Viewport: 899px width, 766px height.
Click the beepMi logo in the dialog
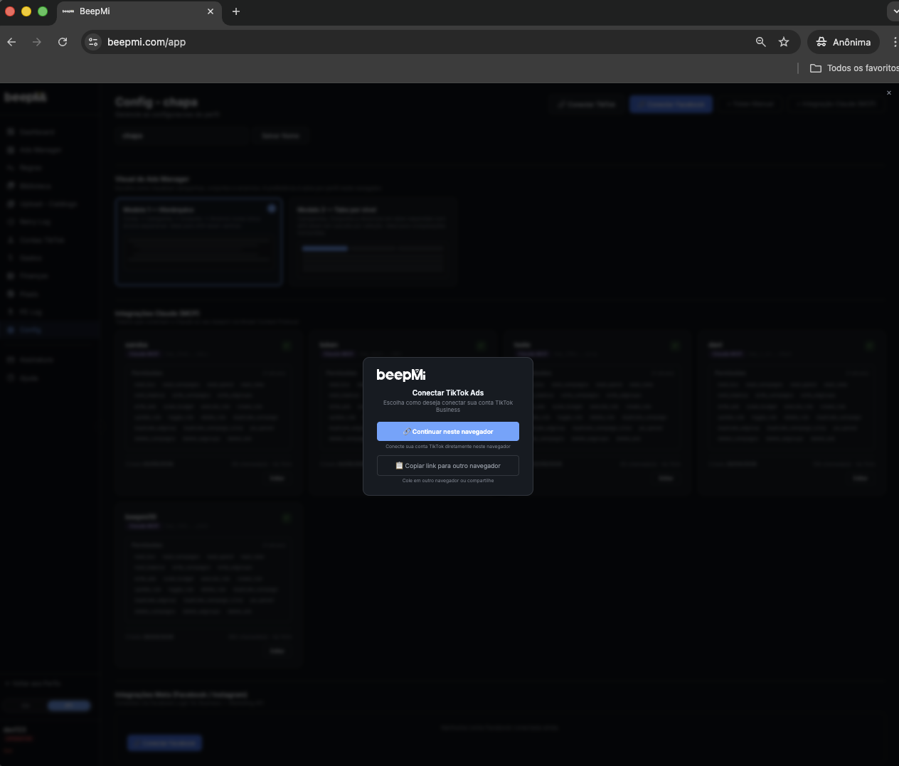click(x=401, y=375)
